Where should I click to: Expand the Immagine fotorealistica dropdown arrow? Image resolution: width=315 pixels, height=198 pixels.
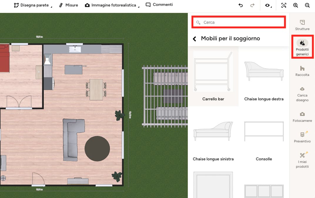[139, 7]
